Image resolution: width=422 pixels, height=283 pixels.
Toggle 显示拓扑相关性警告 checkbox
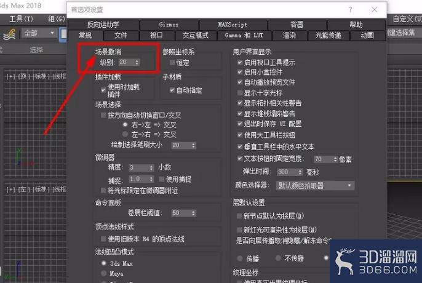click(x=240, y=103)
